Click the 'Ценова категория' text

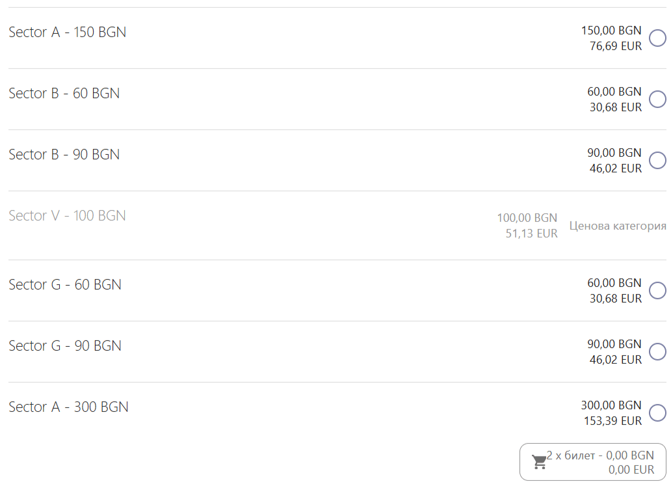[x=618, y=226]
